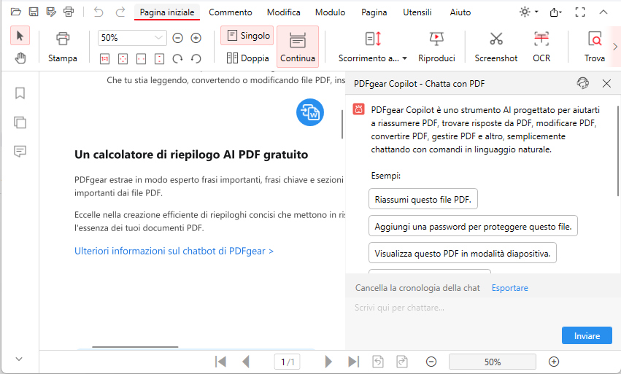Click 'Riassumi questo file PDF.' example
Screen dimensions: 621x374
click(423, 199)
